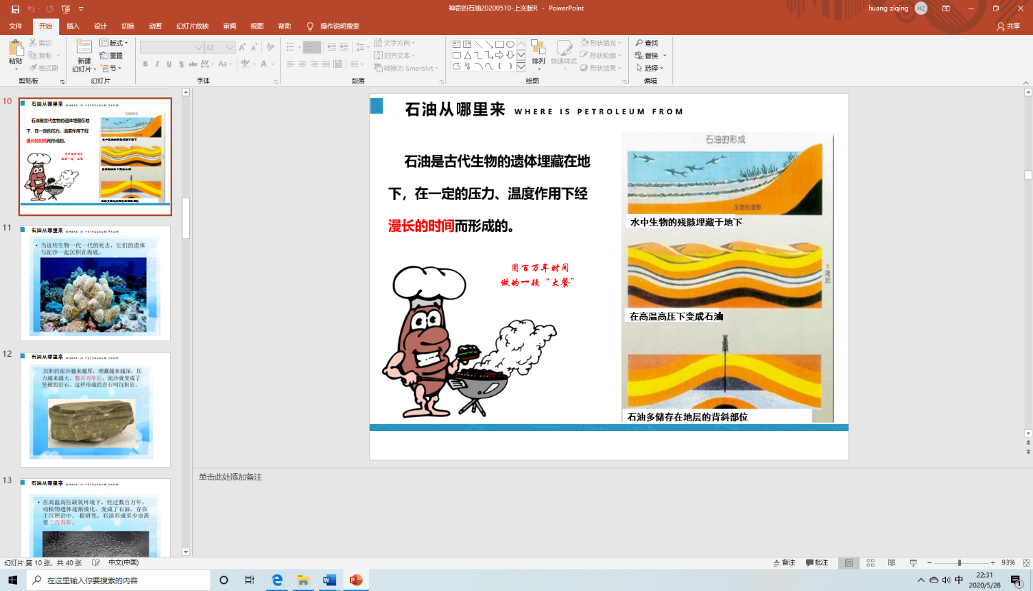Toggle Italic formatting
Screen dimensions: 1033x591
157,64
